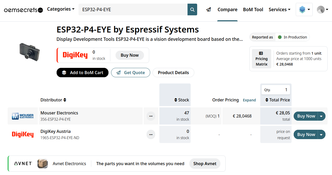Click the product title heading
This screenshot has width=332, height=175.
(128, 30)
